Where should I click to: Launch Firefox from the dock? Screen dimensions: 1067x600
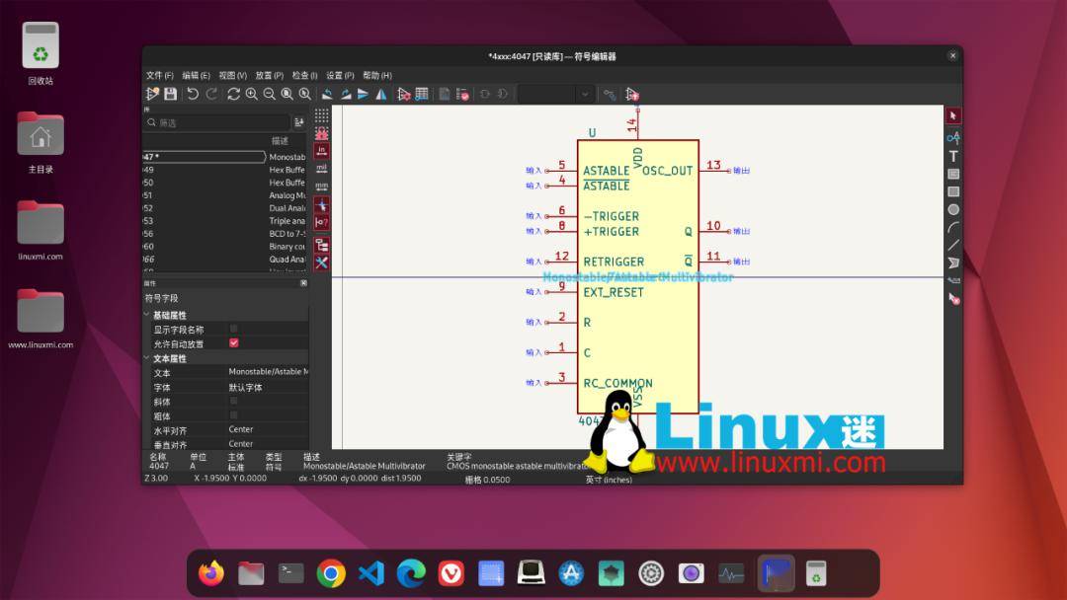tap(211, 572)
